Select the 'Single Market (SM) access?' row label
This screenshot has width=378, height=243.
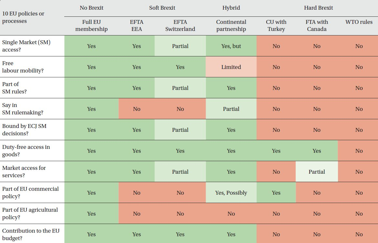[x=26, y=46]
